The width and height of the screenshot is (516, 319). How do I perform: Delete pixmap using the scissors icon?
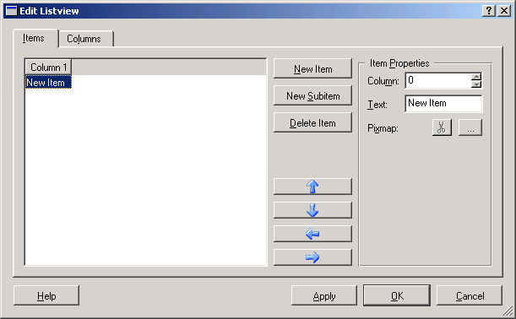point(442,127)
